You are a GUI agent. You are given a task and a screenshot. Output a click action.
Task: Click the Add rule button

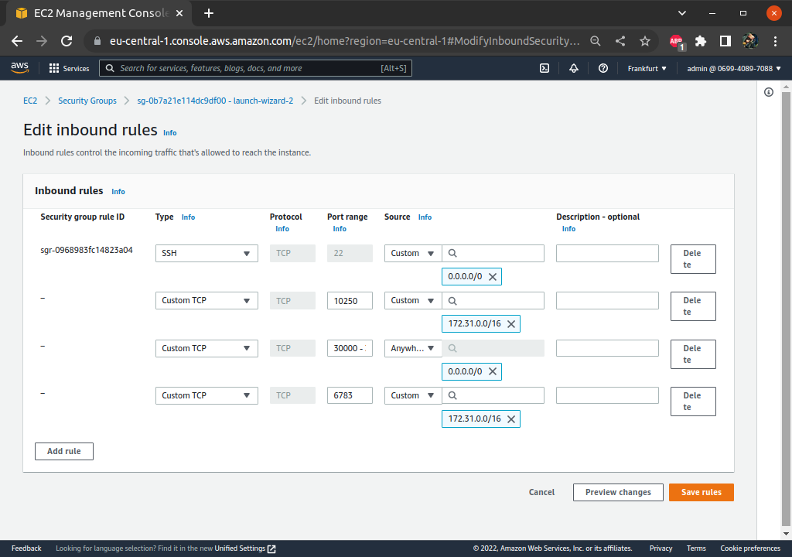(x=64, y=451)
